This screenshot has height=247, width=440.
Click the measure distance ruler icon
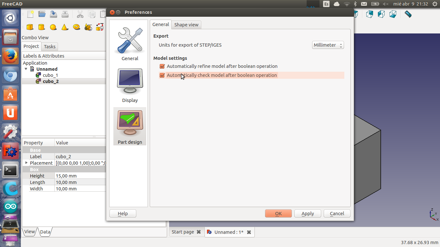point(408,14)
